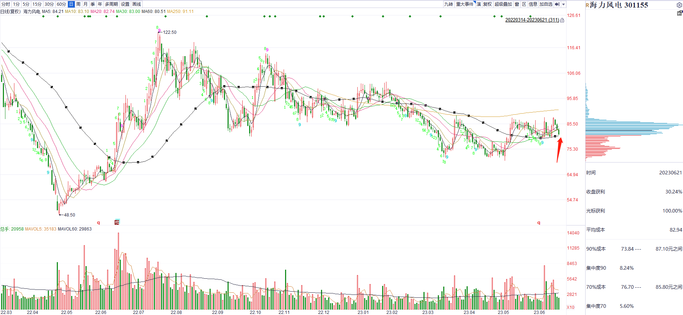Image resolution: width=683 pixels, height=315 pixels.
Task: Click the notes icon below the gear
Action: pyautogui.click(x=679, y=13)
